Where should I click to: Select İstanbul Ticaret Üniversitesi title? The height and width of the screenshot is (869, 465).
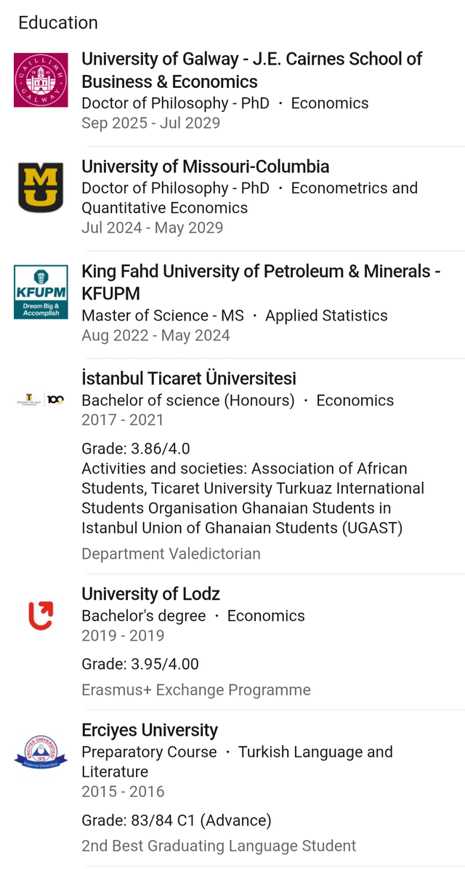click(x=188, y=378)
